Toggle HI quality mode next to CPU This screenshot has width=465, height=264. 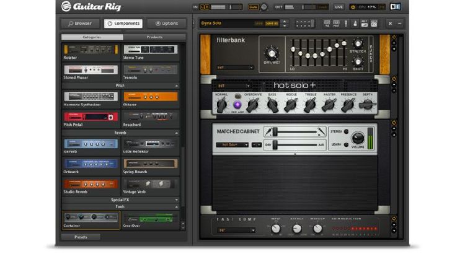[x=382, y=7]
